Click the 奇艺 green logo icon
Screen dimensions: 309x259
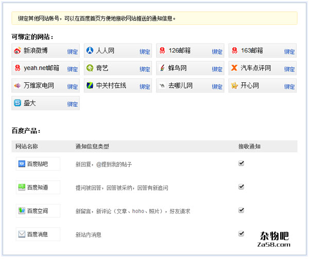click(90, 68)
